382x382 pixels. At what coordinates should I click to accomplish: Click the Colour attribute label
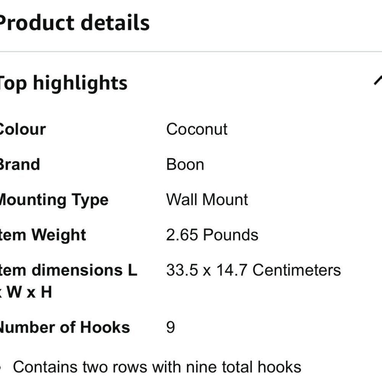(x=22, y=129)
